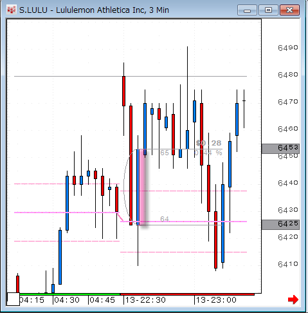Click the 04:30 time axis label
The image size is (308, 313).
pos(67,300)
